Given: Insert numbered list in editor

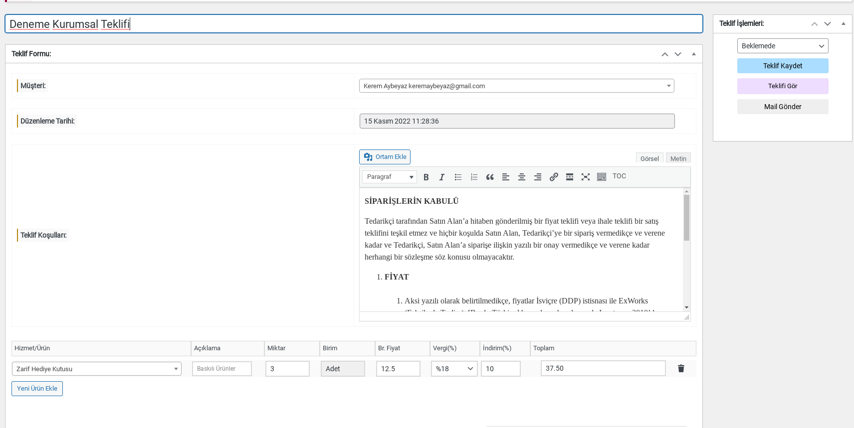Looking at the screenshot, I should pyautogui.click(x=474, y=177).
